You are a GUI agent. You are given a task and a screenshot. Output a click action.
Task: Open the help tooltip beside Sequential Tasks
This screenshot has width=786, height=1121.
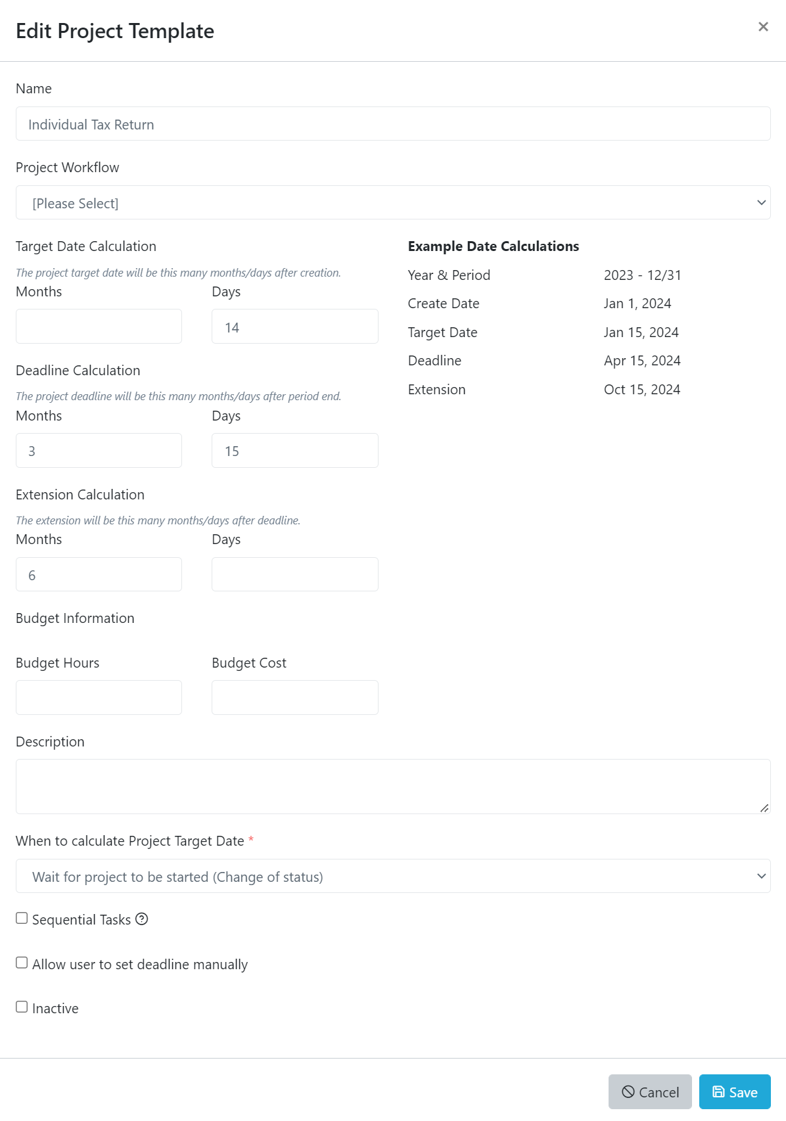tap(143, 918)
